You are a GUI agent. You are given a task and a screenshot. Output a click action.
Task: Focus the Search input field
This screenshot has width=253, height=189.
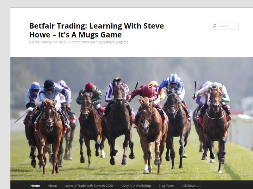(225, 26)
